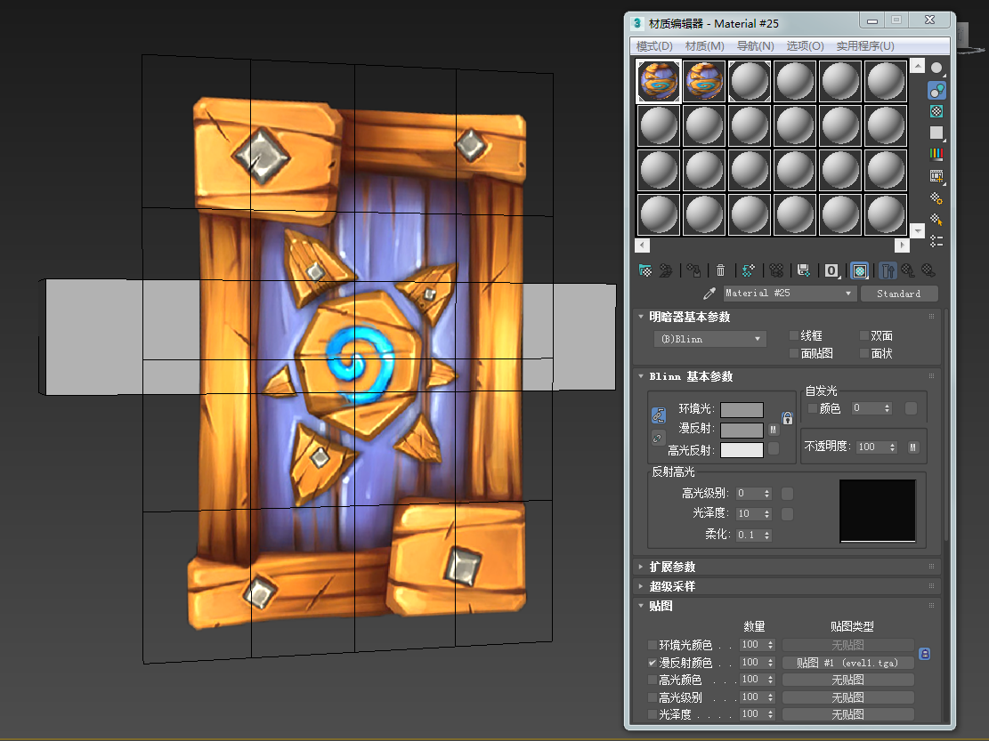Click the M button beside 漫反射 swatch
This screenshot has width=989, height=741.
[x=774, y=429]
